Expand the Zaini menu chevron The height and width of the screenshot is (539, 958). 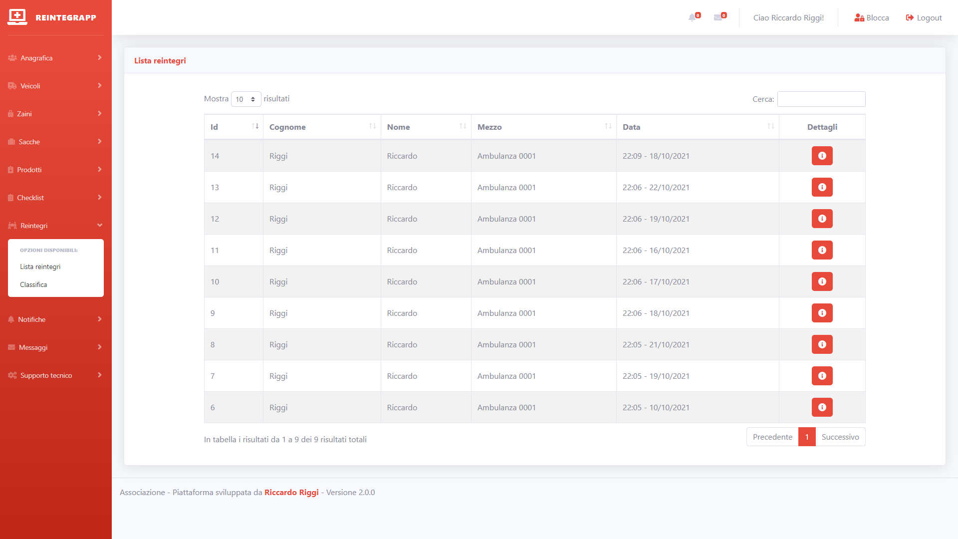[100, 114]
